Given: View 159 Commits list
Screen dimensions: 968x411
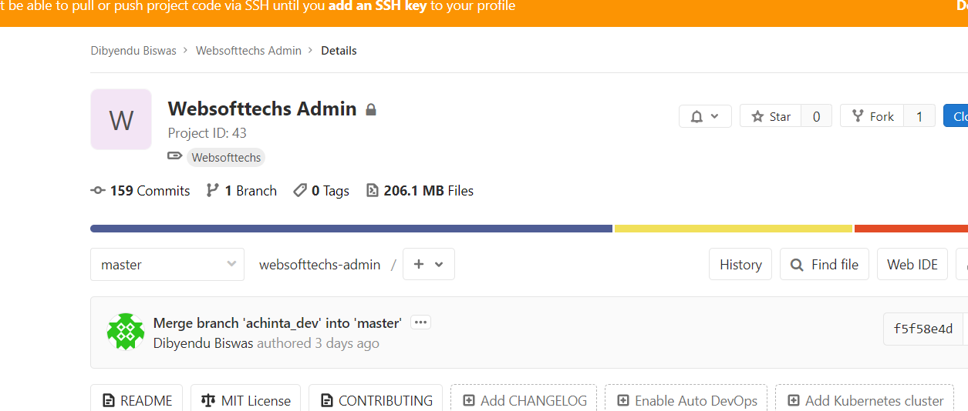Looking at the screenshot, I should pos(140,191).
